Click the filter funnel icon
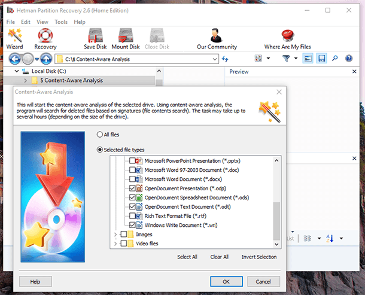The height and width of the screenshot is (295, 365). [286, 59]
